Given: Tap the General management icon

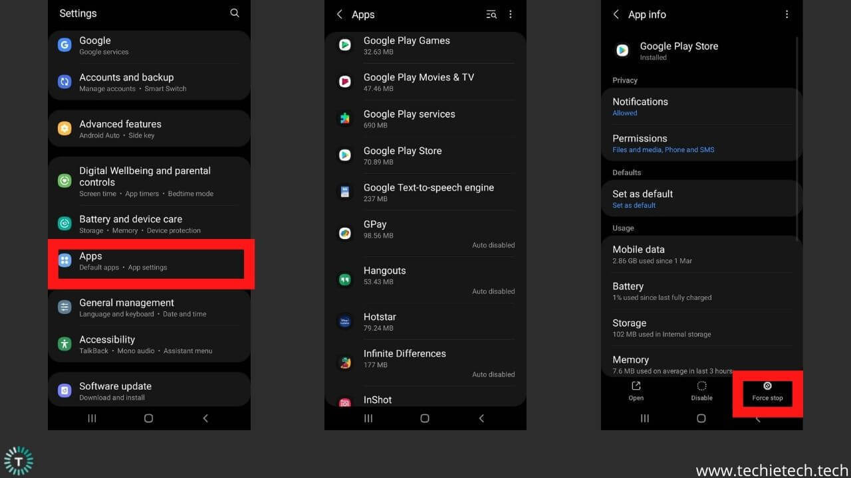Looking at the screenshot, I should pyautogui.click(x=64, y=307).
